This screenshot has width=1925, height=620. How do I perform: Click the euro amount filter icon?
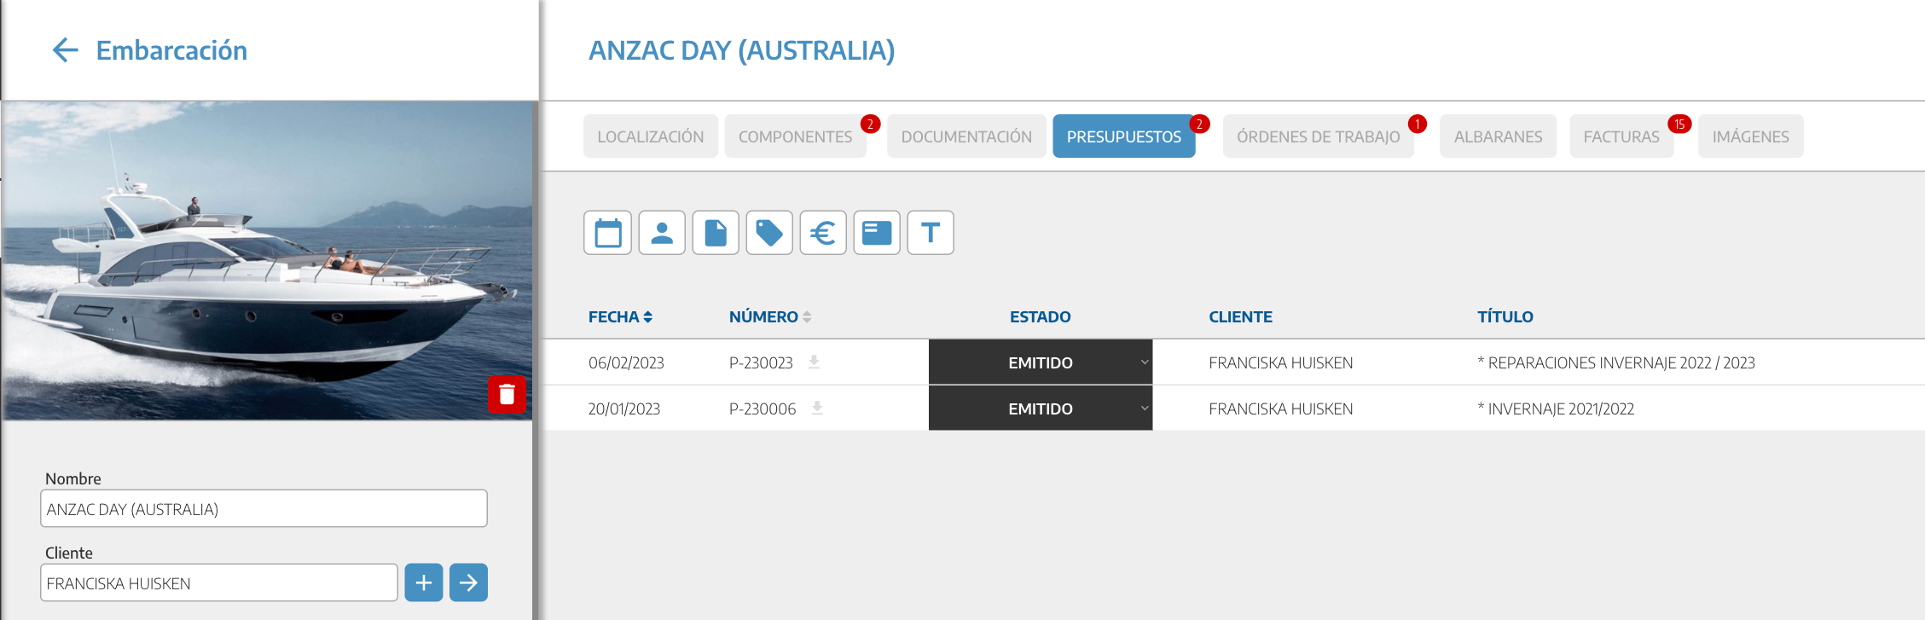(x=823, y=233)
